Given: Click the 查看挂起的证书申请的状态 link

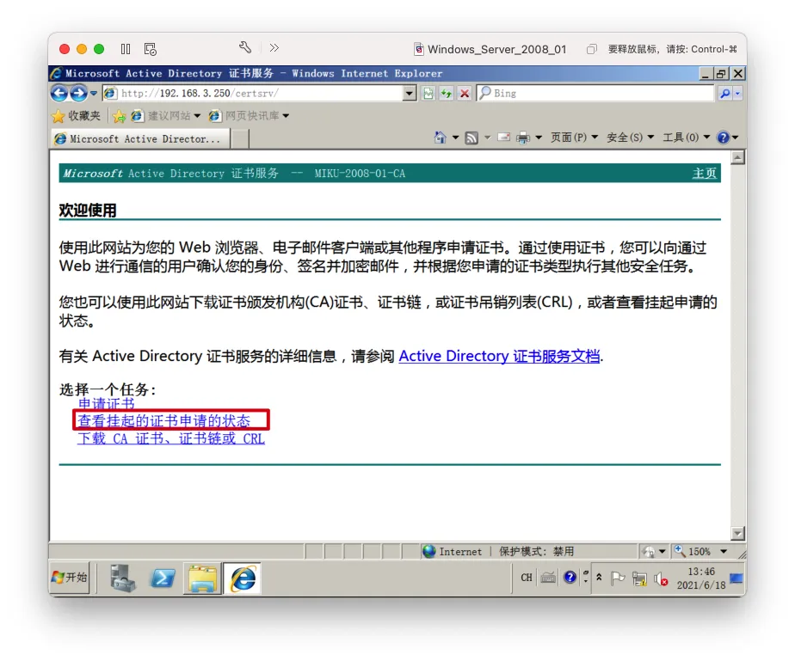Looking at the screenshot, I should click(x=163, y=421).
